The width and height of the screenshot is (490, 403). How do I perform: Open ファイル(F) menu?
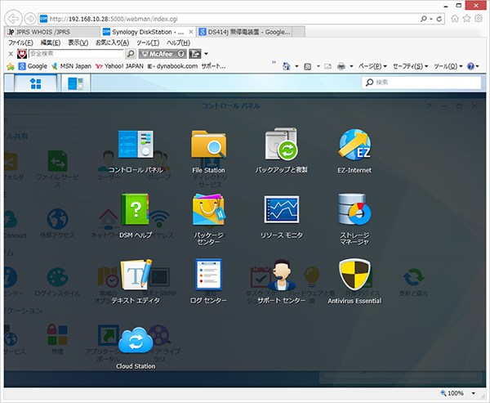click(x=20, y=43)
